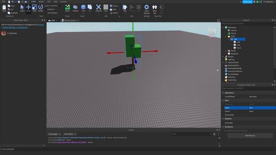Click the What's New button
The image size is (276, 155).
[x=248, y=2]
